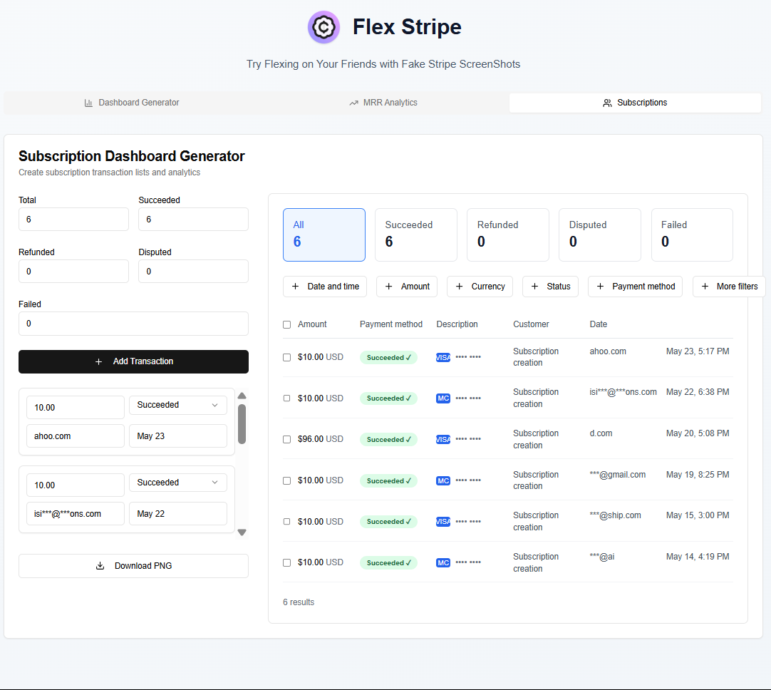Click Succeeded badge in May 23 row
Image resolution: width=771 pixels, height=690 pixels.
point(388,358)
